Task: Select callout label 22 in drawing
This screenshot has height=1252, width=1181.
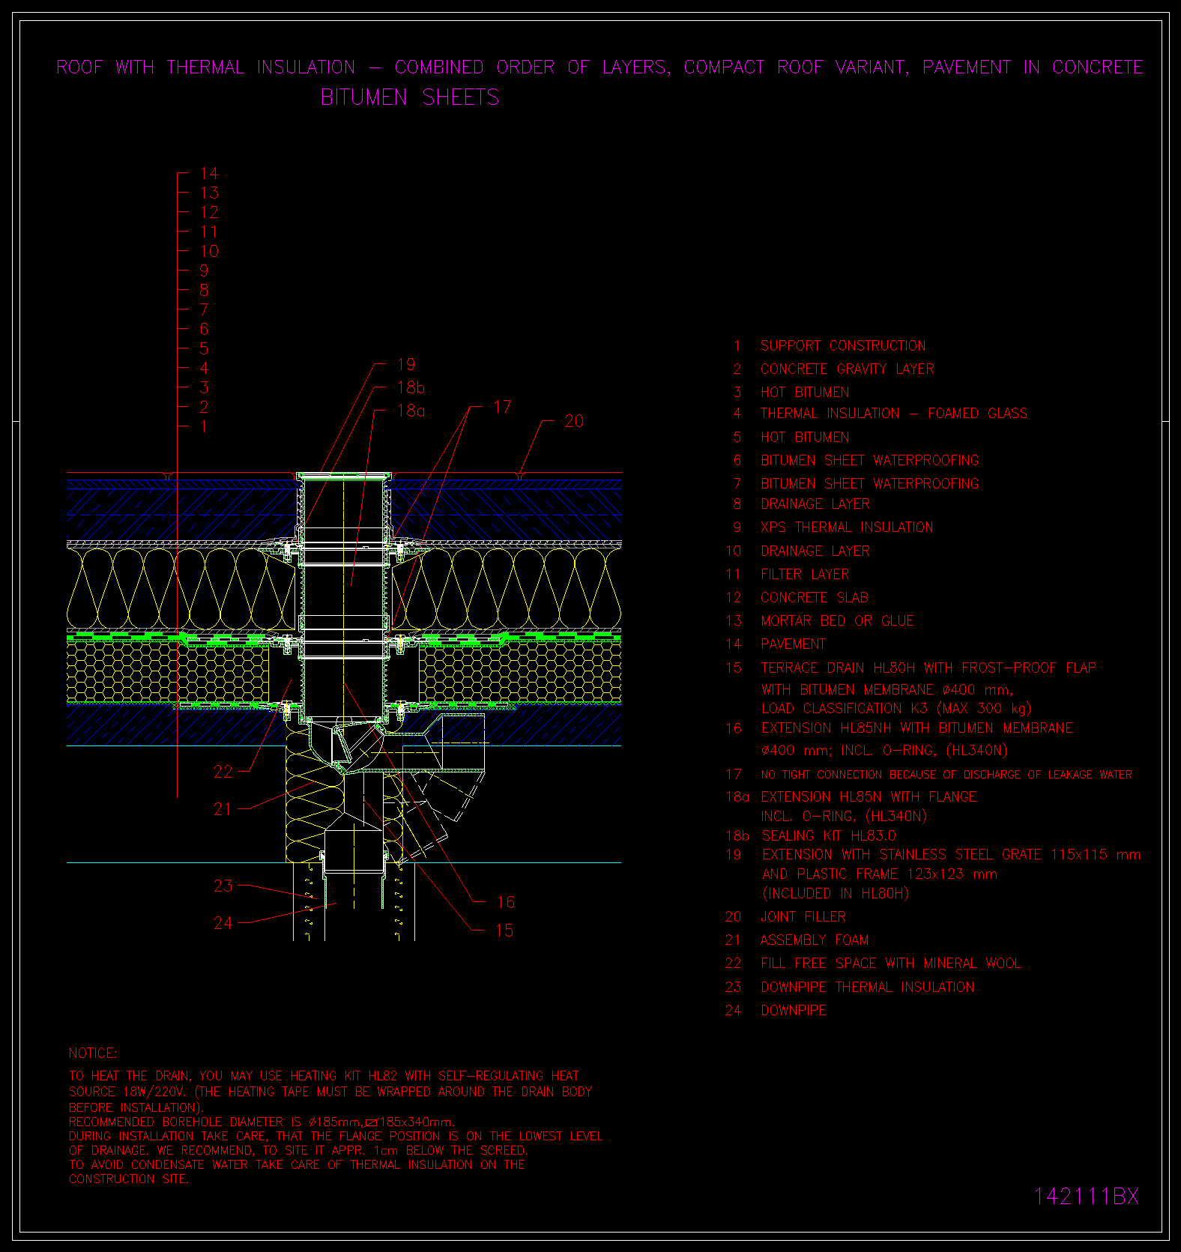Action: pyautogui.click(x=223, y=771)
